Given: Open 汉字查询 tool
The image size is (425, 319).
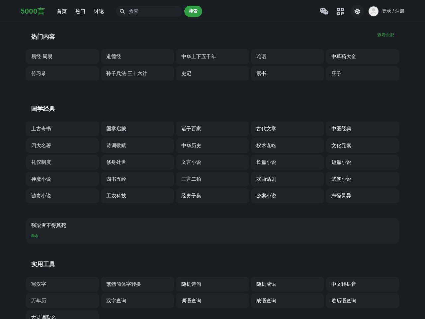Looking at the screenshot, I should (x=137, y=301).
